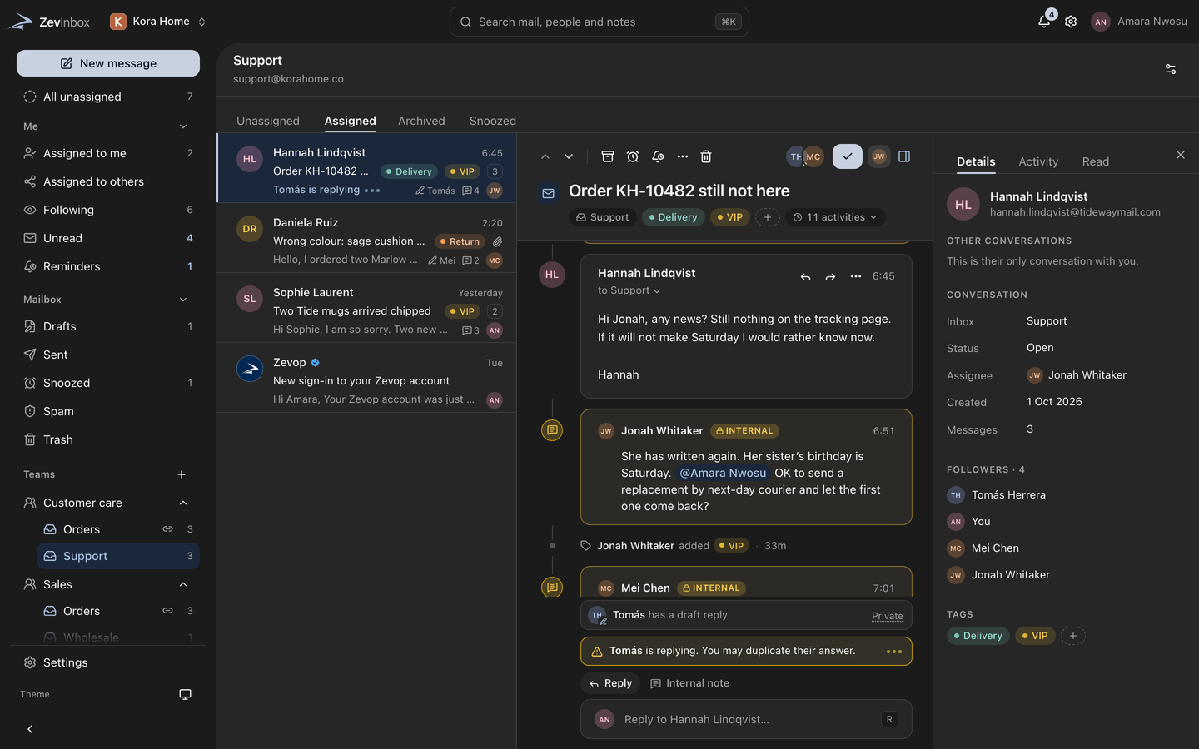Switch to the Unassigned tab

pyautogui.click(x=268, y=121)
